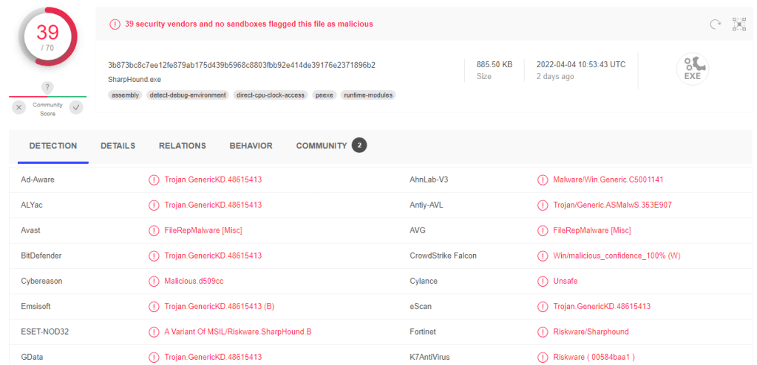Click the find similar files icon
The width and height of the screenshot is (757, 365).
tap(739, 24)
